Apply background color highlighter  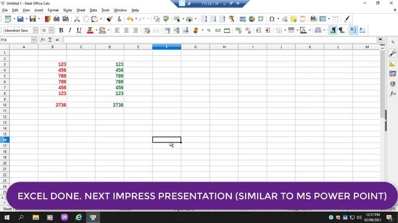point(102,30)
